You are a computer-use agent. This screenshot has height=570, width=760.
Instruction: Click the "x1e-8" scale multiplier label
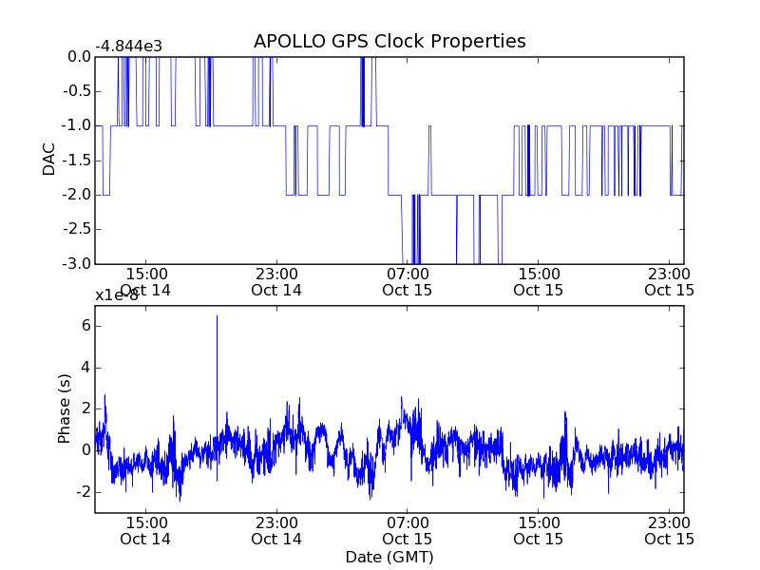pyautogui.click(x=117, y=295)
